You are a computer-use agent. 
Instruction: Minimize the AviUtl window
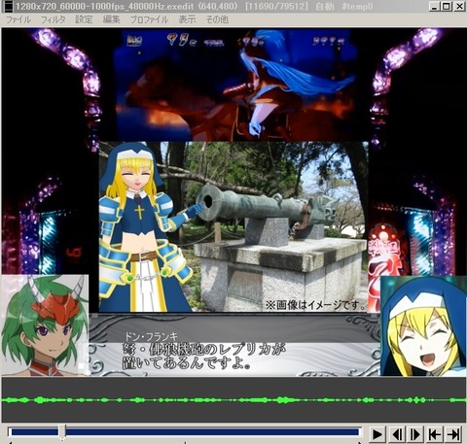[x=435, y=6]
